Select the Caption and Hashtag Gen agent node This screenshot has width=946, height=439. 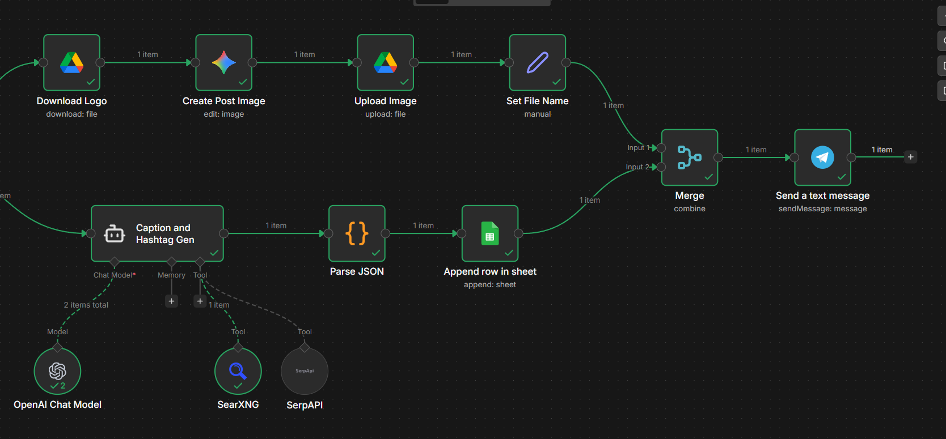(157, 233)
